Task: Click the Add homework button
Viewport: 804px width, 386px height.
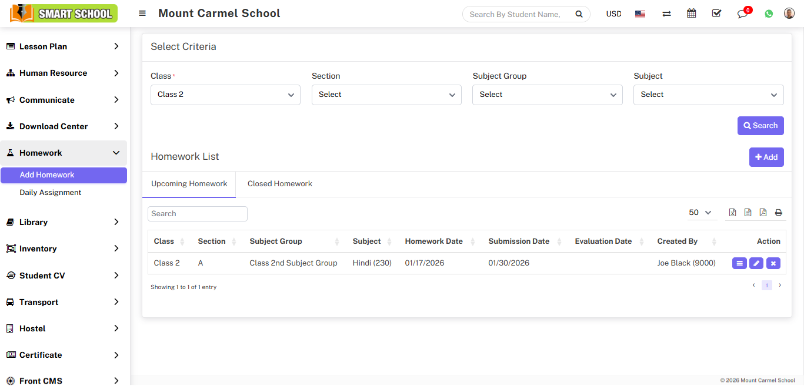Action: coord(766,157)
